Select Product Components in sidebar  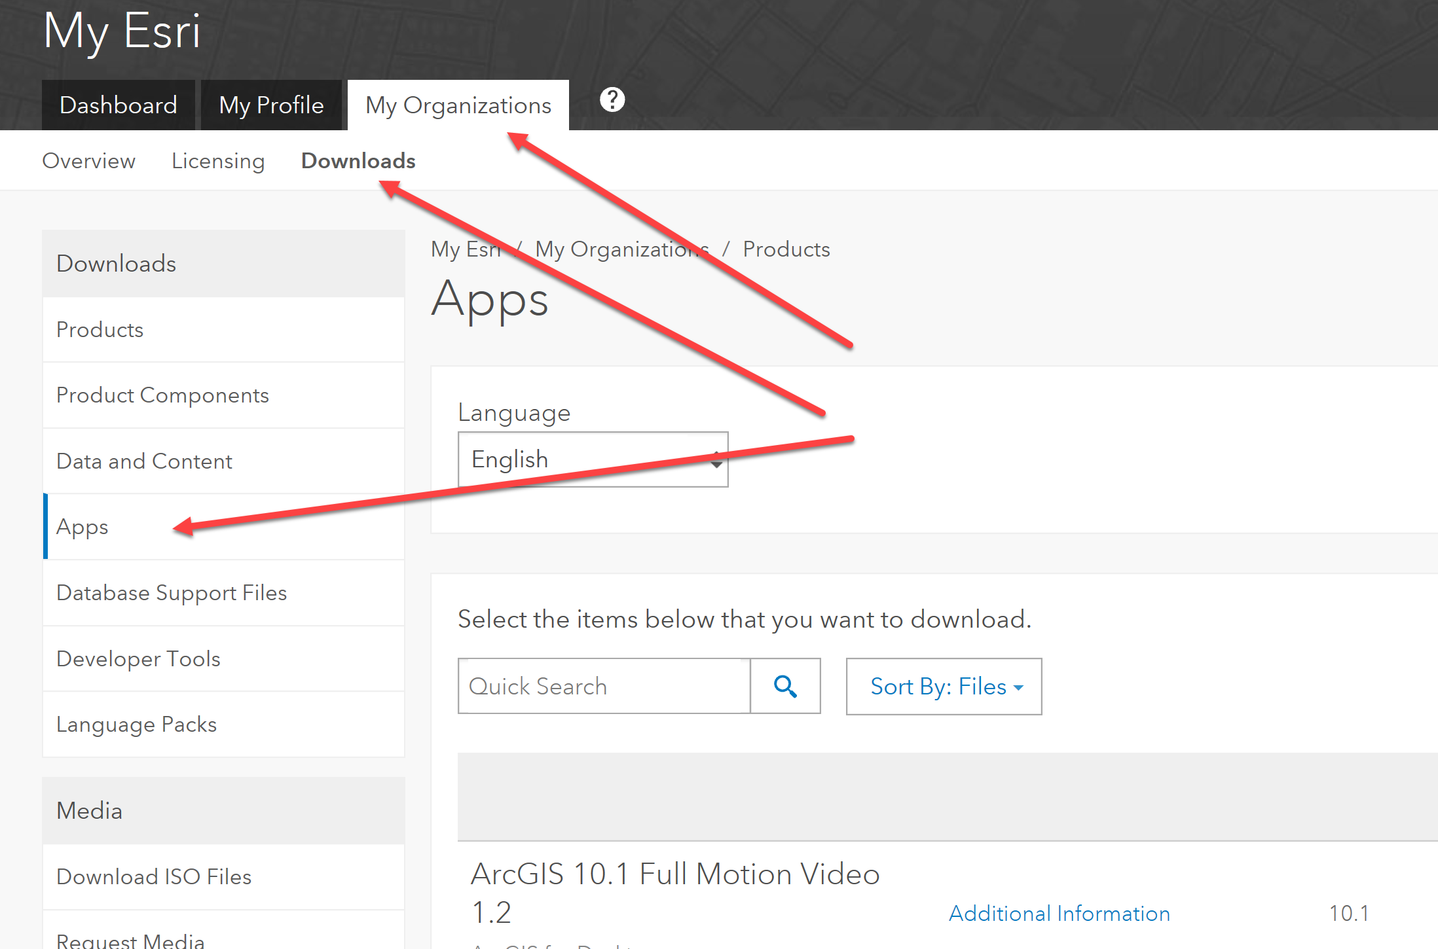162,395
